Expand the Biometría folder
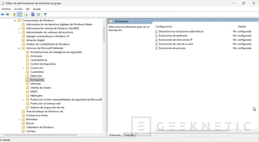 [x=19, y=120]
